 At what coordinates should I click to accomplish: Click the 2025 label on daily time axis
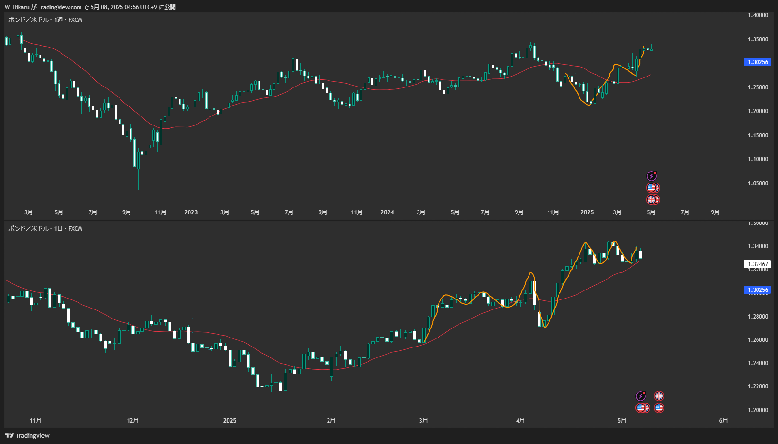click(229, 421)
